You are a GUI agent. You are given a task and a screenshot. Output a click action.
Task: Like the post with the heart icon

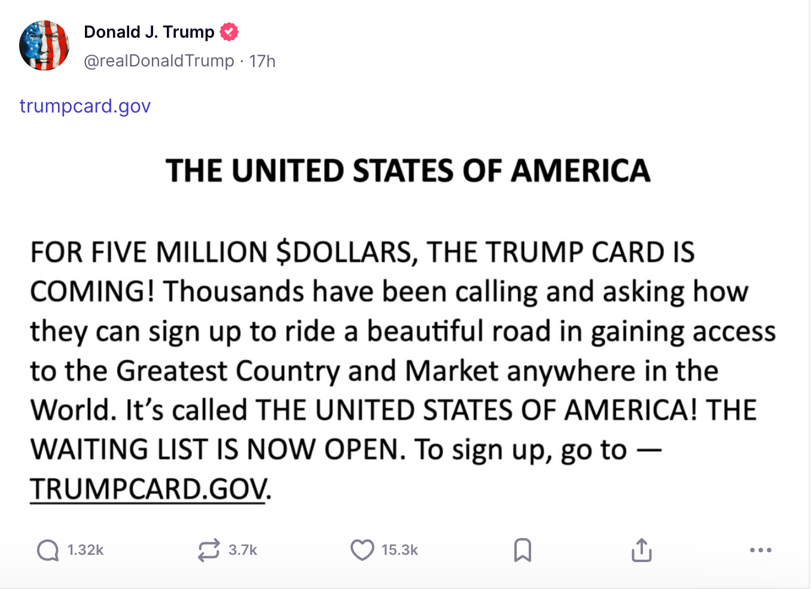click(362, 550)
